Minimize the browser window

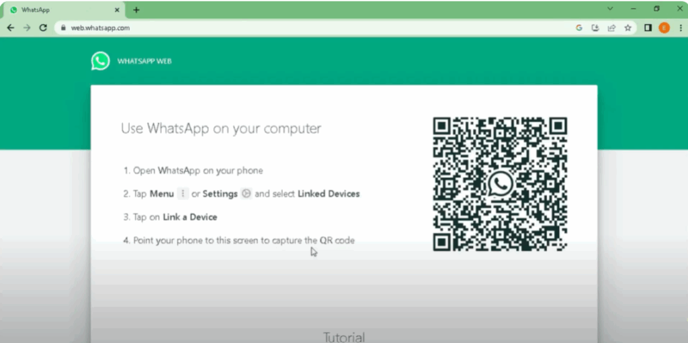(x=633, y=8)
